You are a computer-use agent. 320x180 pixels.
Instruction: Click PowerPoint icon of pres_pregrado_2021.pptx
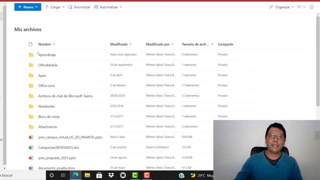pyautogui.click(x=31, y=158)
